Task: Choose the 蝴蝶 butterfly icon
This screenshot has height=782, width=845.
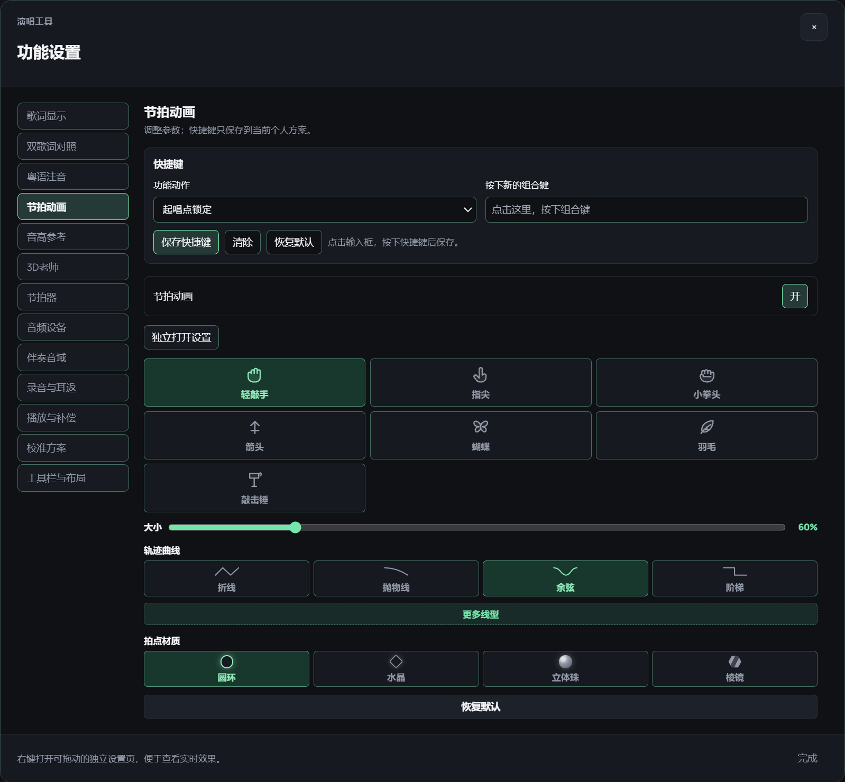Action: pyautogui.click(x=481, y=435)
